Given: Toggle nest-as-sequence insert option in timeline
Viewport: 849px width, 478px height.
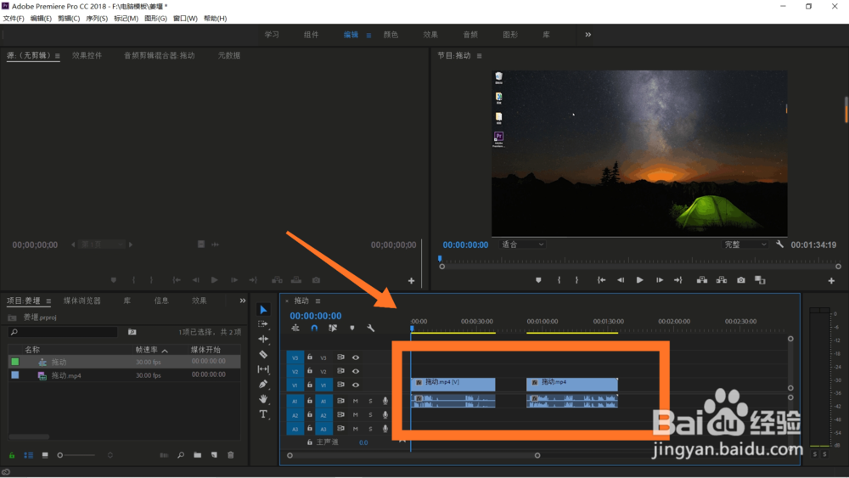Looking at the screenshot, I should point(295,328).
